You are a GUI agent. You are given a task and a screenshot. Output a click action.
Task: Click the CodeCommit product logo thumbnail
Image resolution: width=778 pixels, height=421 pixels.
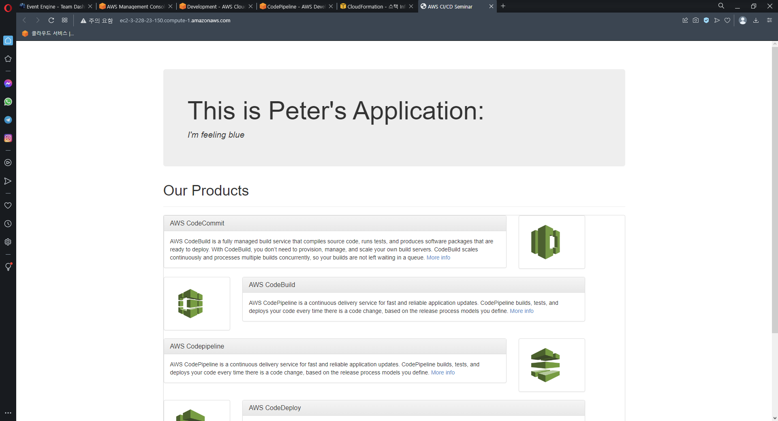tap(551, 242)
